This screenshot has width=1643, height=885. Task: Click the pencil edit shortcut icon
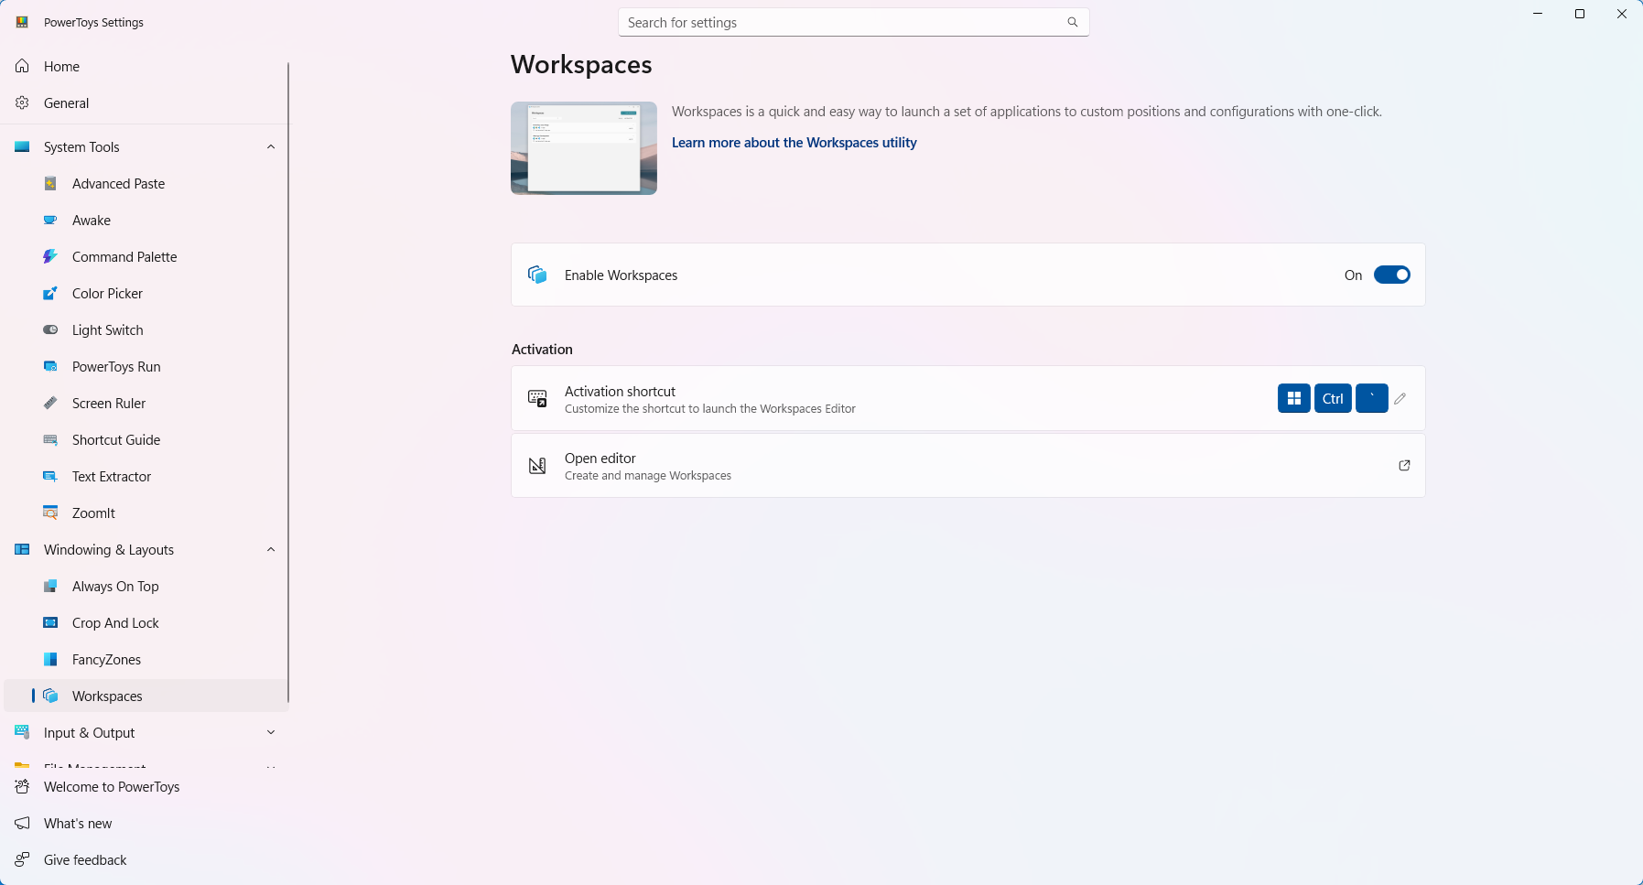pyautogui.click(x=1400, y=399)
